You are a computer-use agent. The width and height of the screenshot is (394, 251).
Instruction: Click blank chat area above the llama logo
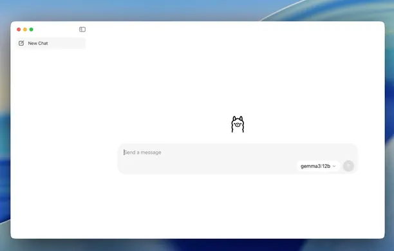(238, 75)
